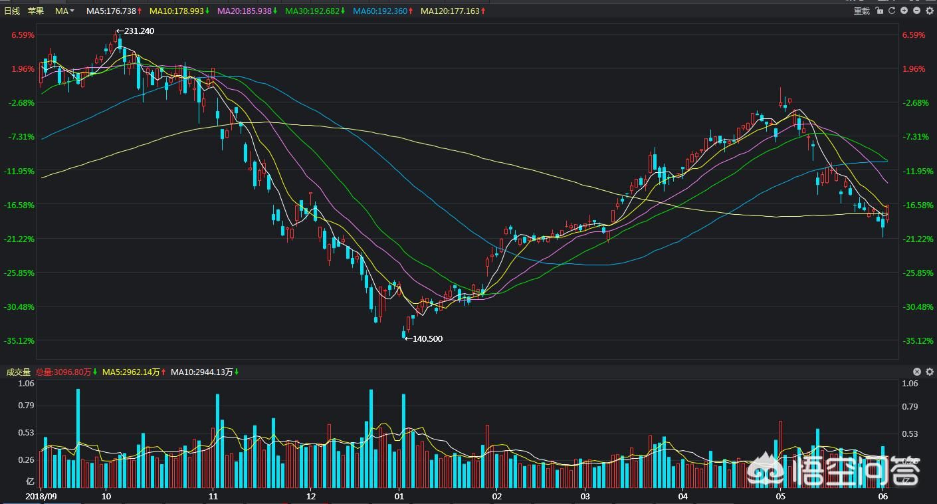Click the 苹果 stock name label
The width and height of the screenshot is (937, 504).
[x=36, y=11]
